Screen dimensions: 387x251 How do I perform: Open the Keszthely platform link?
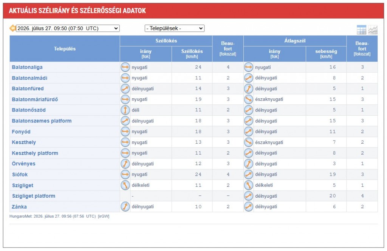35,153
